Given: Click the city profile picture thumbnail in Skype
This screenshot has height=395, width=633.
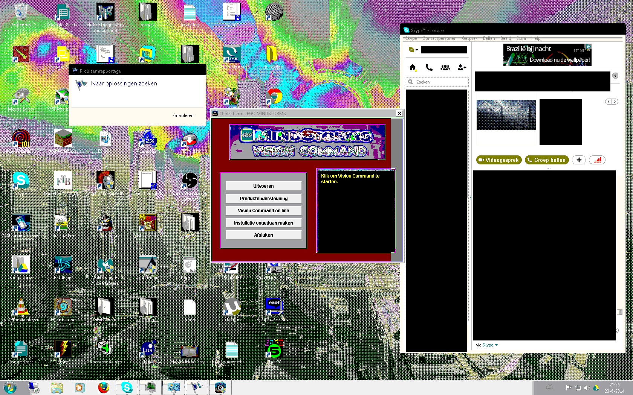Looking at the screenshot, I should click(x=506, y=115).
